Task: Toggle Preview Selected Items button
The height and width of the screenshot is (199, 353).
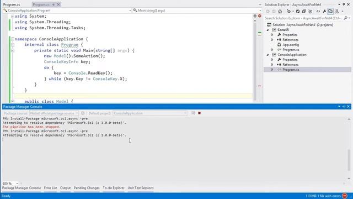Action: pyautogui.click(x=330, y=12)
